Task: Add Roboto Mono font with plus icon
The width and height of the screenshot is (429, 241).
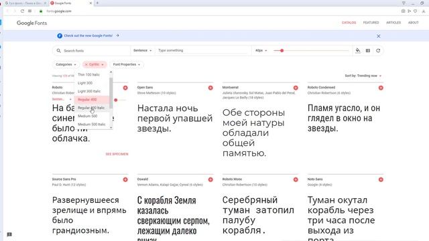Action: click(x=296, y=179)
